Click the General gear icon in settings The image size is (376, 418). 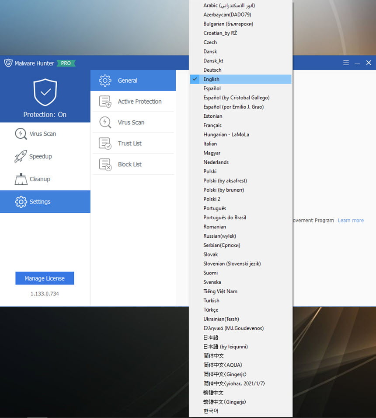[x=105, y=81]
